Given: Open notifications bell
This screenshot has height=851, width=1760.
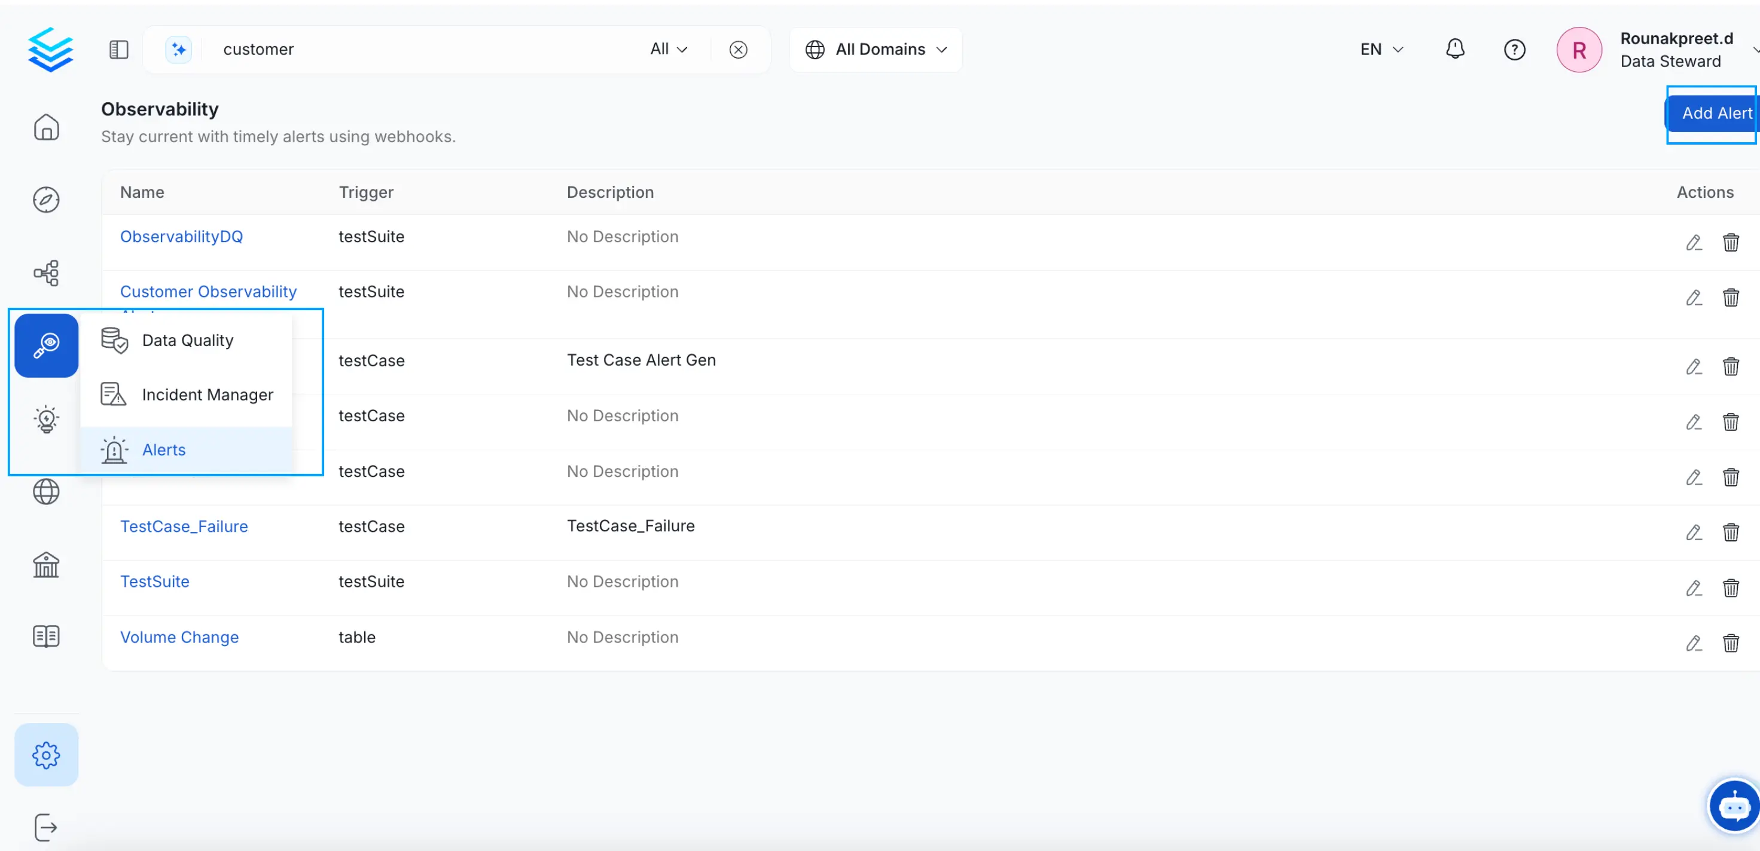Looking at the screenshot, I should (1455, 48).
